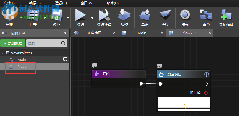Screen dimensions: 239x116
Task: Click the target crosshair icon on 激活窗口 node
Action: pos(206,74)
